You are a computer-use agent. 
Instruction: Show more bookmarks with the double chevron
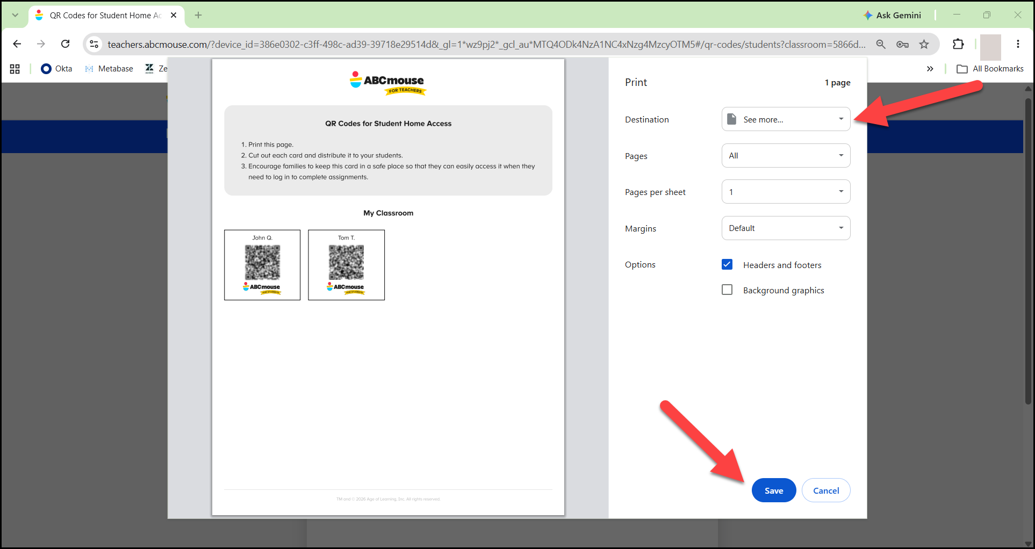tap(930, 69)
